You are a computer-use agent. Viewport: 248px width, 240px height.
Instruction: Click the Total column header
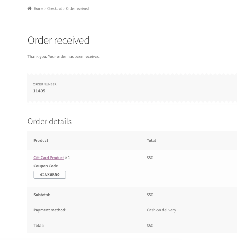151,140
